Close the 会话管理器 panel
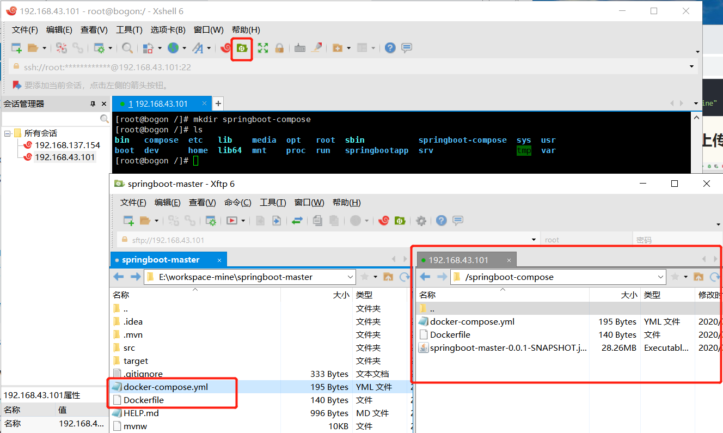The image size is (723, 433). (x=103, y=104)
